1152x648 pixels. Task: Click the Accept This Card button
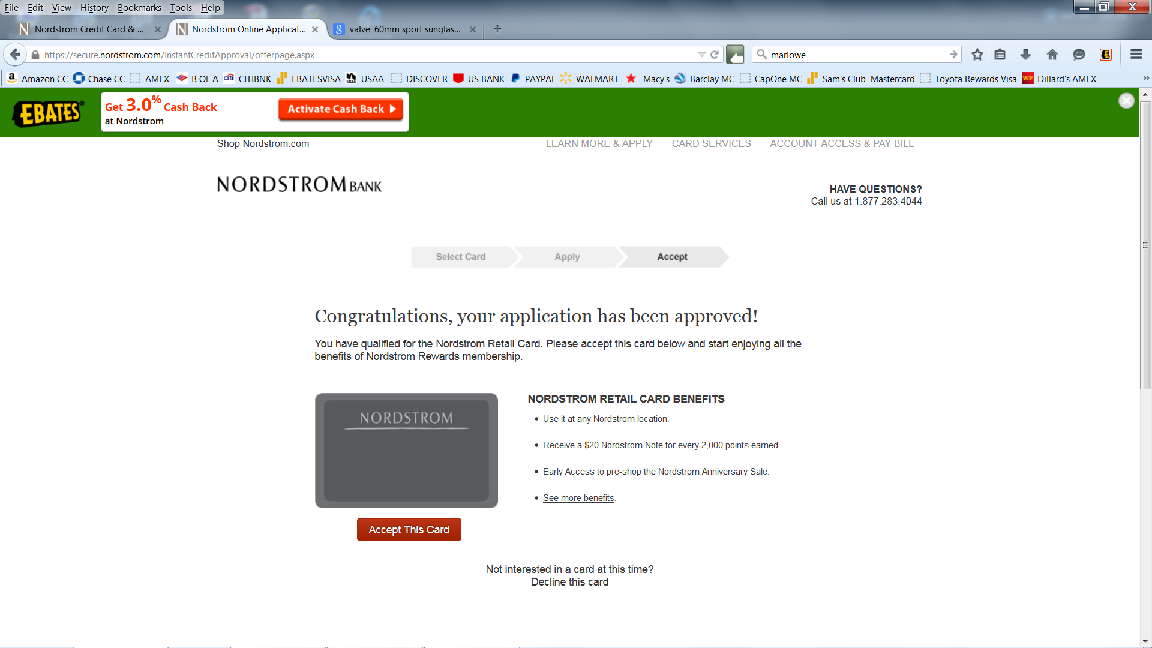pos(409,529)
